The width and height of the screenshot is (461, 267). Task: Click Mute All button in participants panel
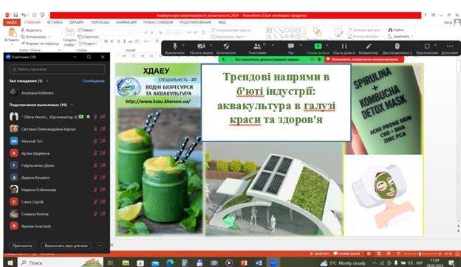[66, 246]
